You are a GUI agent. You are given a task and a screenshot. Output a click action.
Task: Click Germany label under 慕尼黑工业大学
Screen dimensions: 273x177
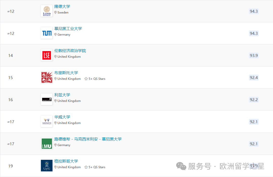pyautogui.click(x=64, y=35)
